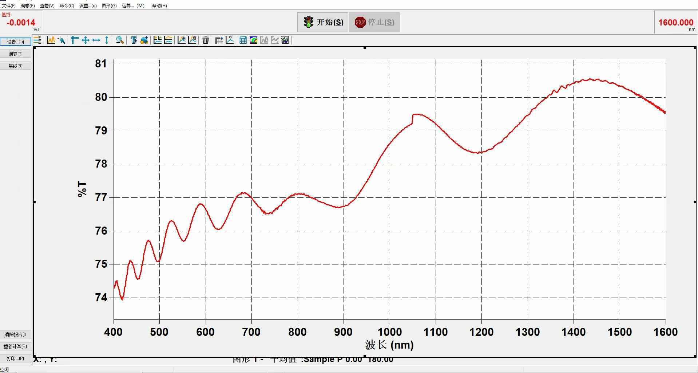Click the trace legend S1 S2 S3 icon
Image resolution: width=698 pixels, height=373 pixels.
pos(37,40)
